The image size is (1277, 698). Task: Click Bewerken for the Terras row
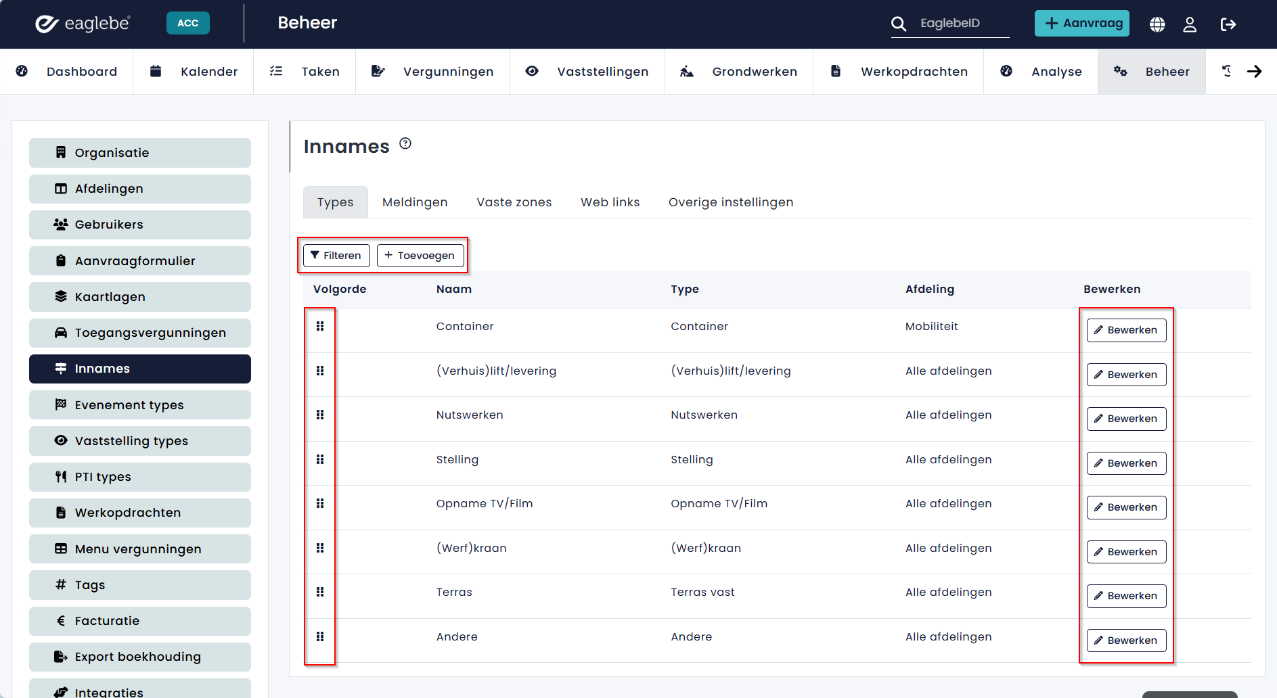click(1126, 596)
